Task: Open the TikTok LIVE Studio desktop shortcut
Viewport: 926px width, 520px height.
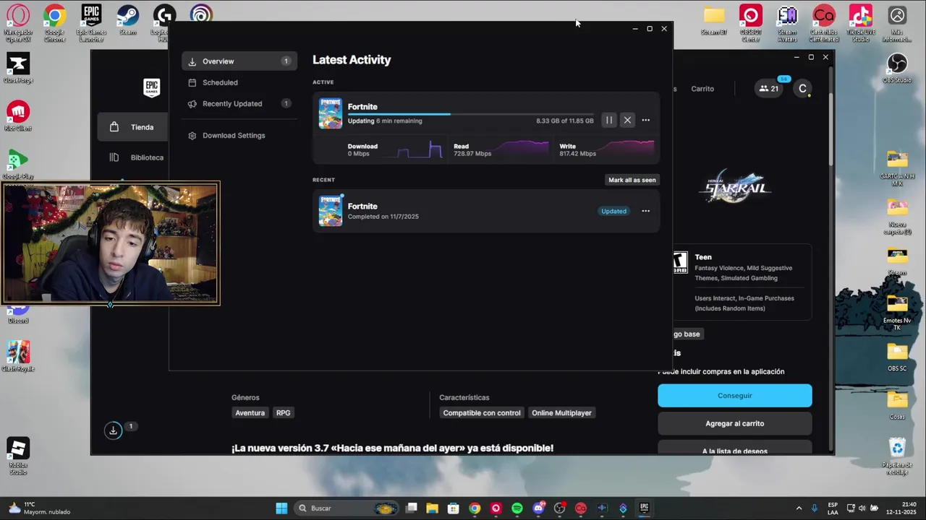Action: [861, 23]
